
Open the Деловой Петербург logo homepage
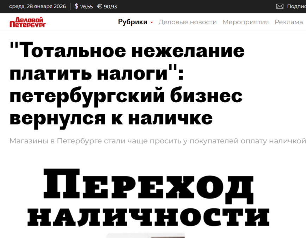pos(27,22)
